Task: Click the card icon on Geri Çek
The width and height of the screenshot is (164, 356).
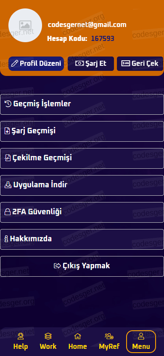Action: [126, 63]
